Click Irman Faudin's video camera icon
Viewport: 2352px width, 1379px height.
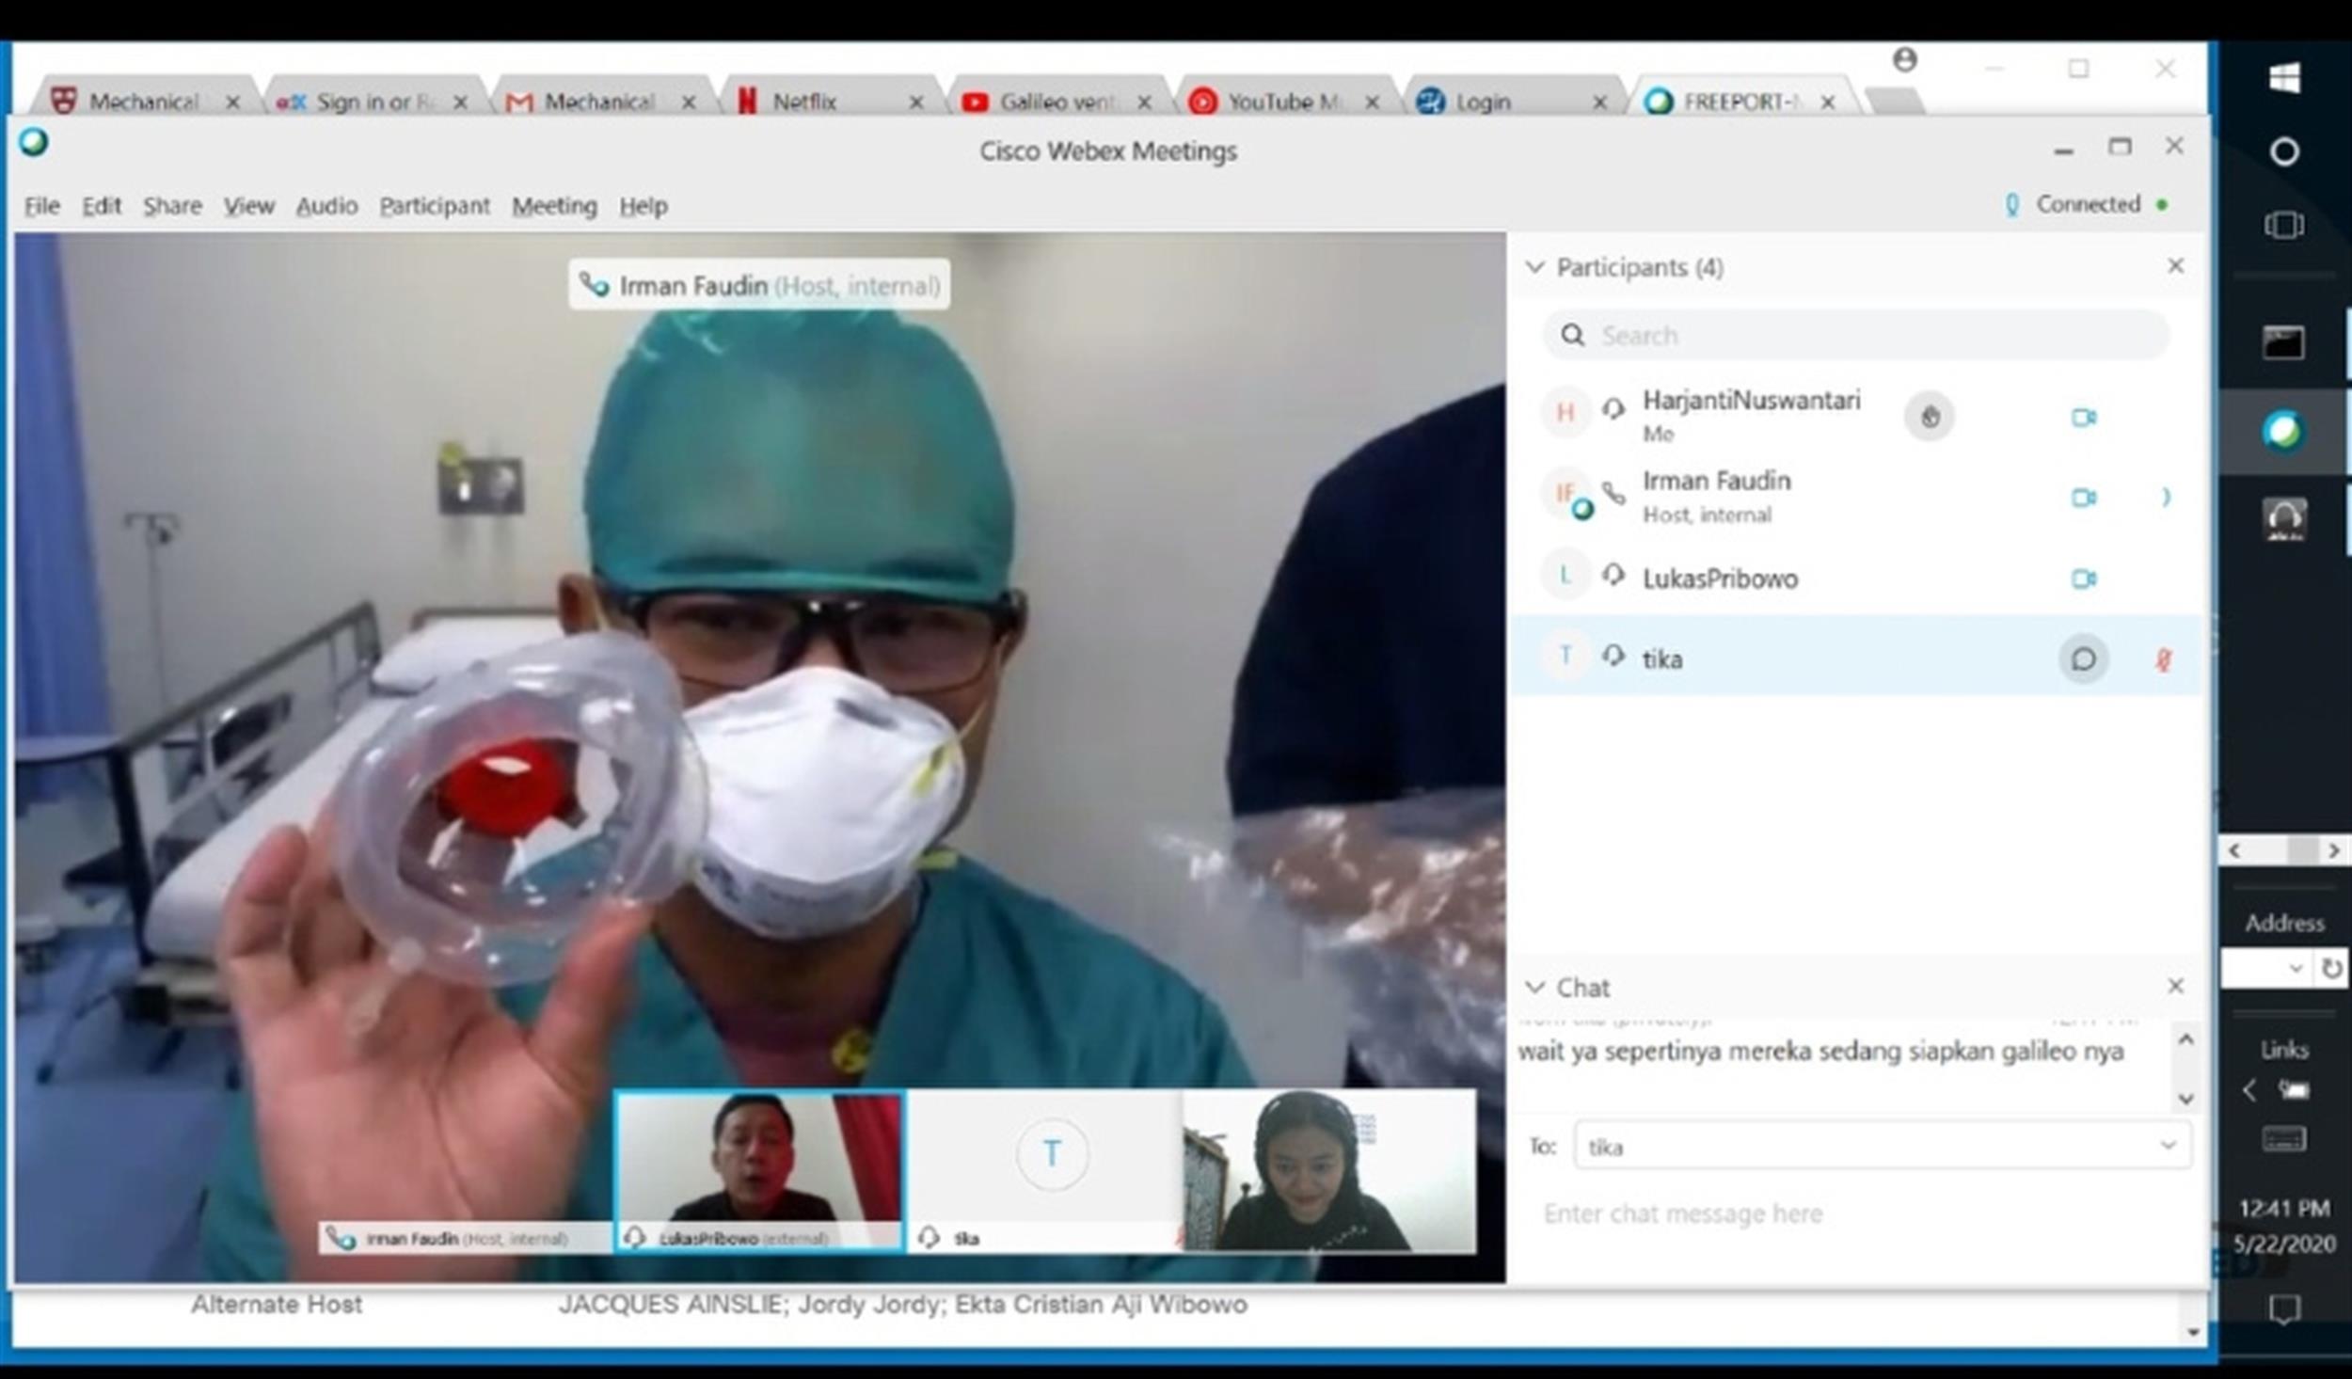tap(2083, 497)
